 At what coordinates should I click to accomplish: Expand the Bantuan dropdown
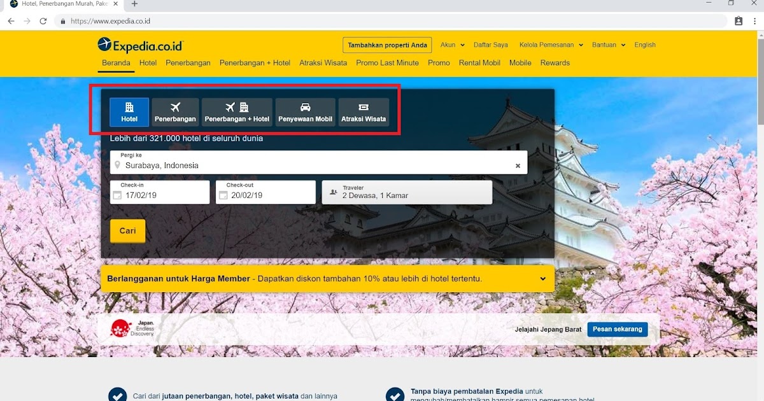click(609, 45)
